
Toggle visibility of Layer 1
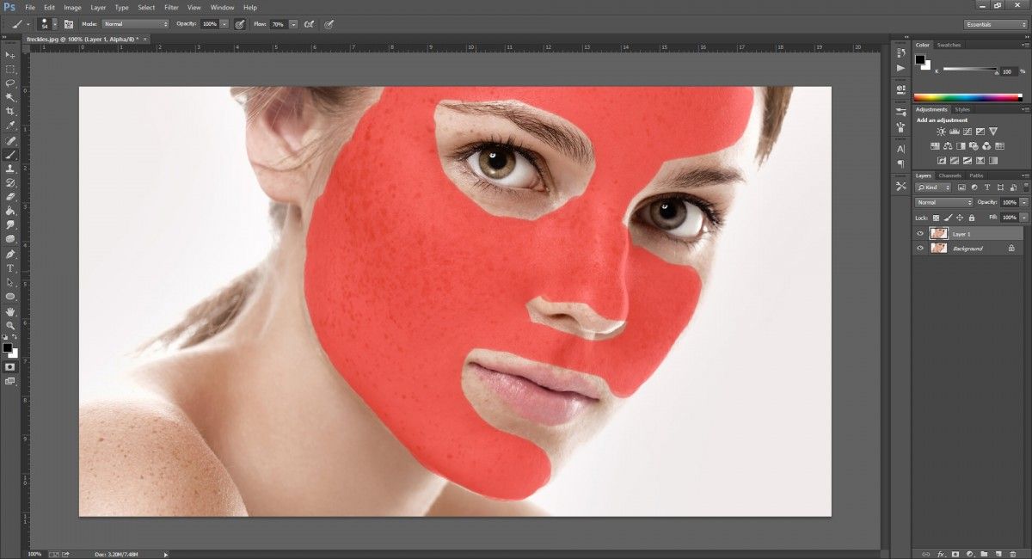[919, 233]
